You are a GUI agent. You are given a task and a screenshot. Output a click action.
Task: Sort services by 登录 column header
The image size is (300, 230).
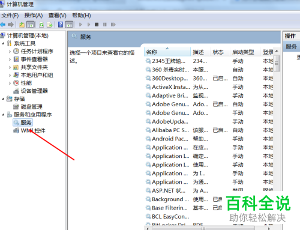click(267, 52)
